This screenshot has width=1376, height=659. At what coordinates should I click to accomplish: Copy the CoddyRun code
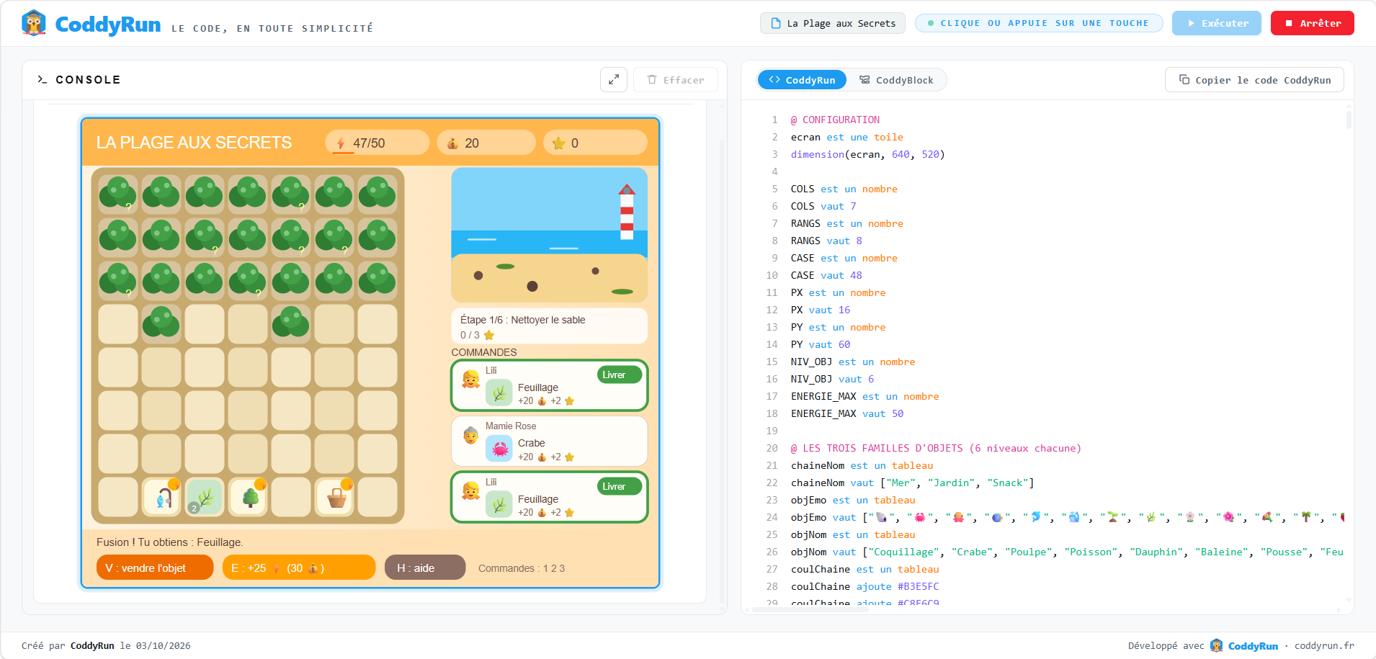pyautogui.click(x=1254, y=80)
